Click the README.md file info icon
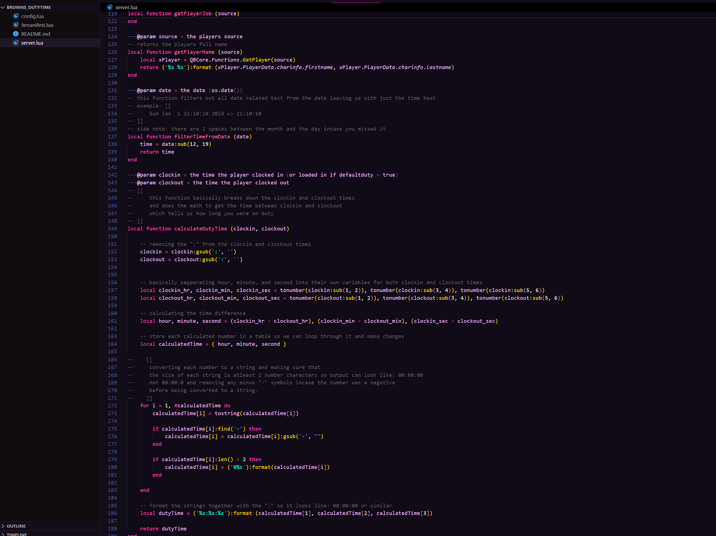716x536 pixels. [x=15, y=34]
